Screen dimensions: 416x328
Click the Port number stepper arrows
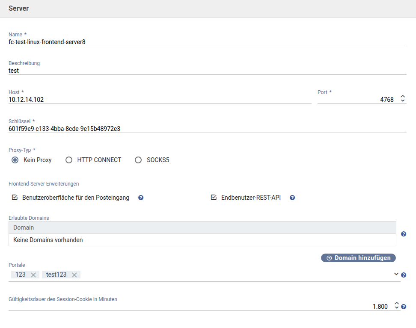402,99
